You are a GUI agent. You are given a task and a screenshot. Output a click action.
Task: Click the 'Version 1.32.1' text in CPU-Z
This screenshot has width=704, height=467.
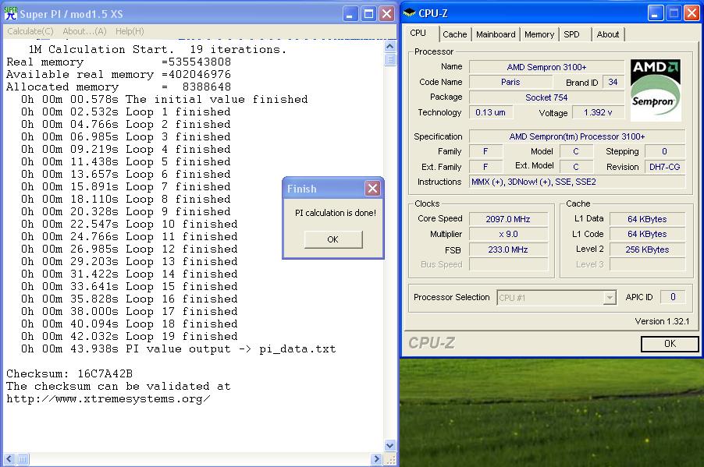(x=662, y=321)
